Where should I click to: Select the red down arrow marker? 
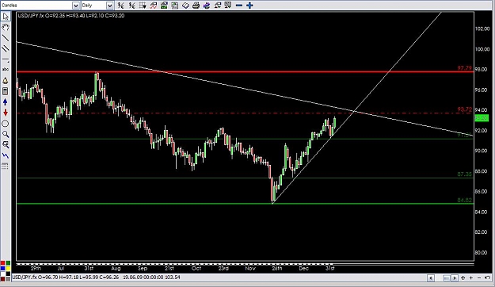tap(6, 113)
